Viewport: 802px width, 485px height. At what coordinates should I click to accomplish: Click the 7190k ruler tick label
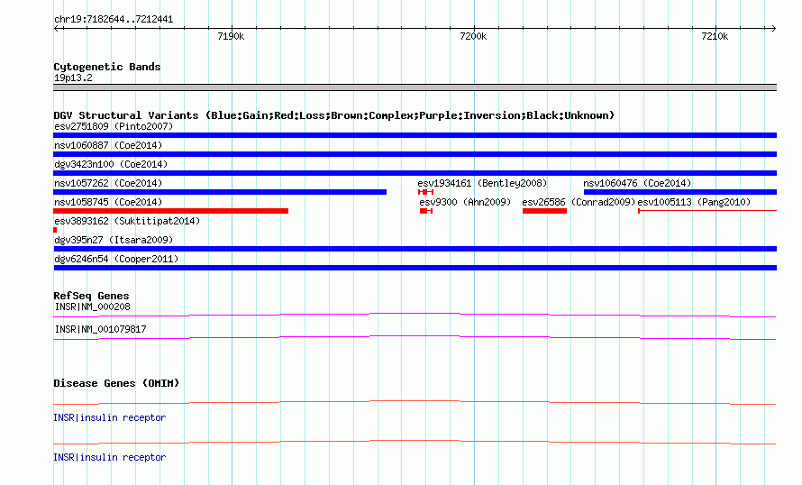point(231,36)
